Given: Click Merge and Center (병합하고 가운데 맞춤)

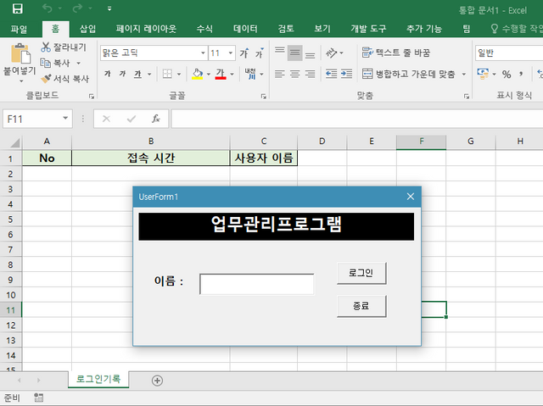Looking at the screenshot, I should (408, 74).
